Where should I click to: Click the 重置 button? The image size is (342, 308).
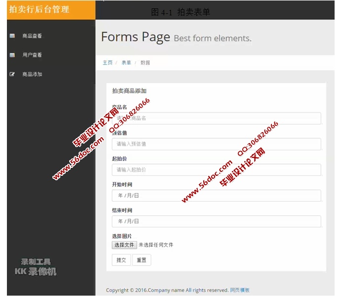[x=141, y=260]
